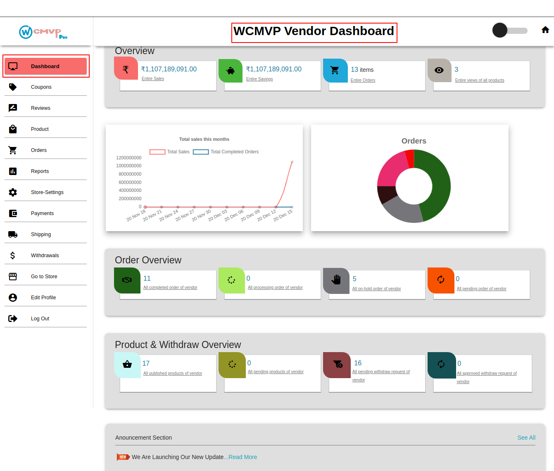554x471 pixels.
Task: Click the Go to Store shop icon
Action: tap(13, 277)
